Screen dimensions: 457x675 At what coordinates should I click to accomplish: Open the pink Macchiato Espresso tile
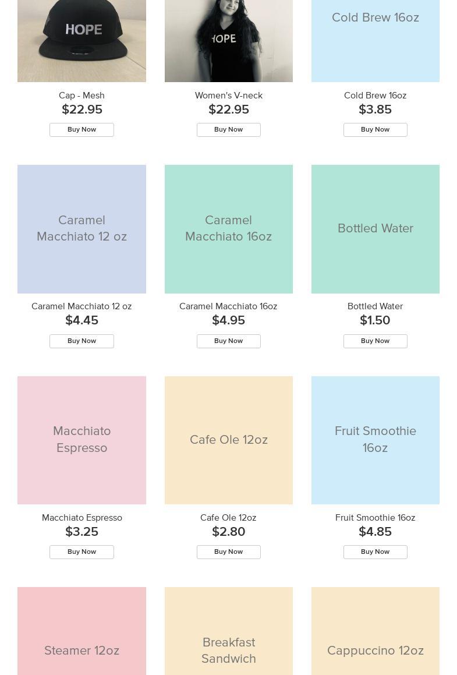[x=82, y=440]
